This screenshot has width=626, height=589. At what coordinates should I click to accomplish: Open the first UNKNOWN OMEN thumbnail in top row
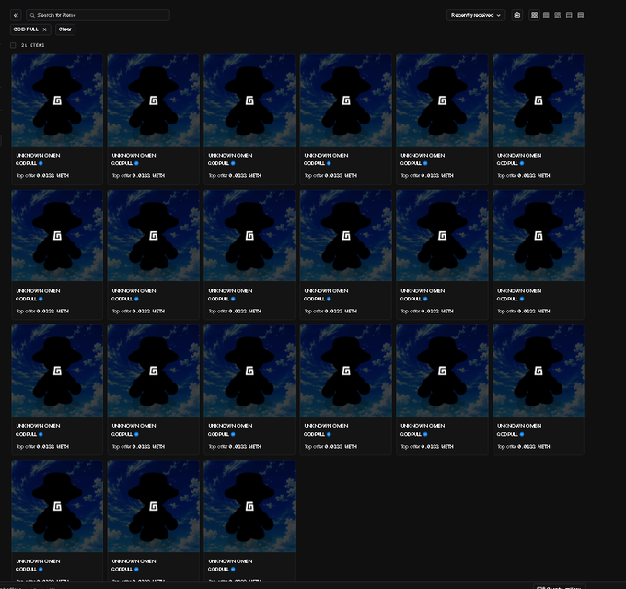[x=57, y=100]
